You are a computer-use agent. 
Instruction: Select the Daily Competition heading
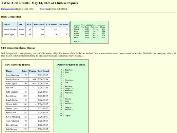[x=11, y=17]
